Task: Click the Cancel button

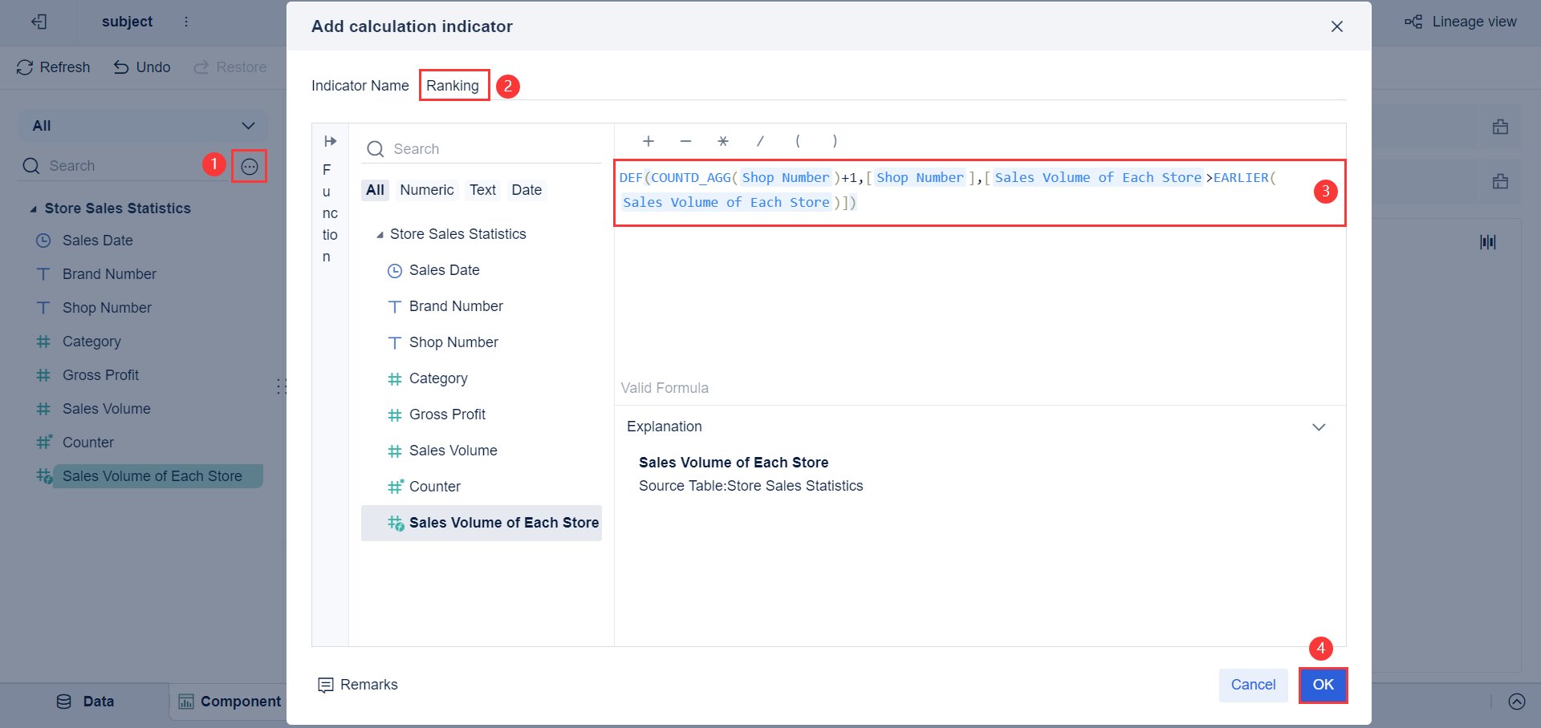Action: (x=1253, y=686)
